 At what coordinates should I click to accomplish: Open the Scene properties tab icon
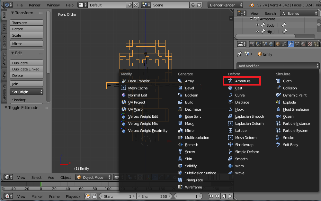(265, 44)
